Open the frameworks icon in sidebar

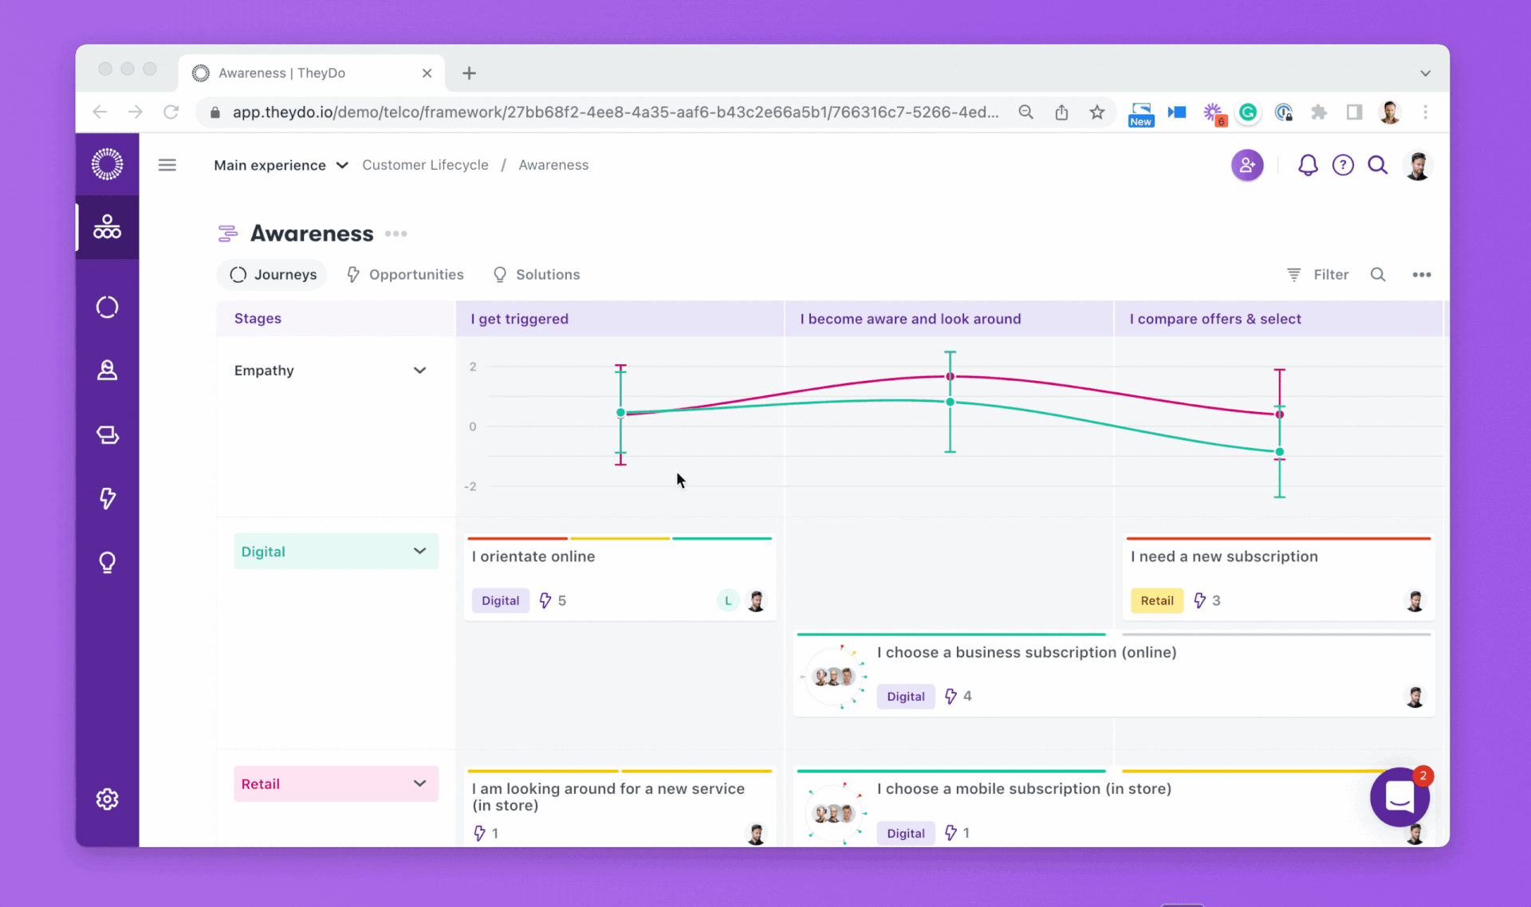click(107, 228)
